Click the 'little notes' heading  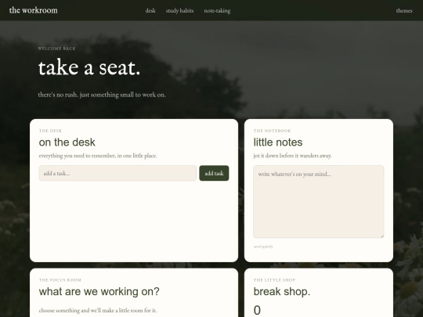278,142
